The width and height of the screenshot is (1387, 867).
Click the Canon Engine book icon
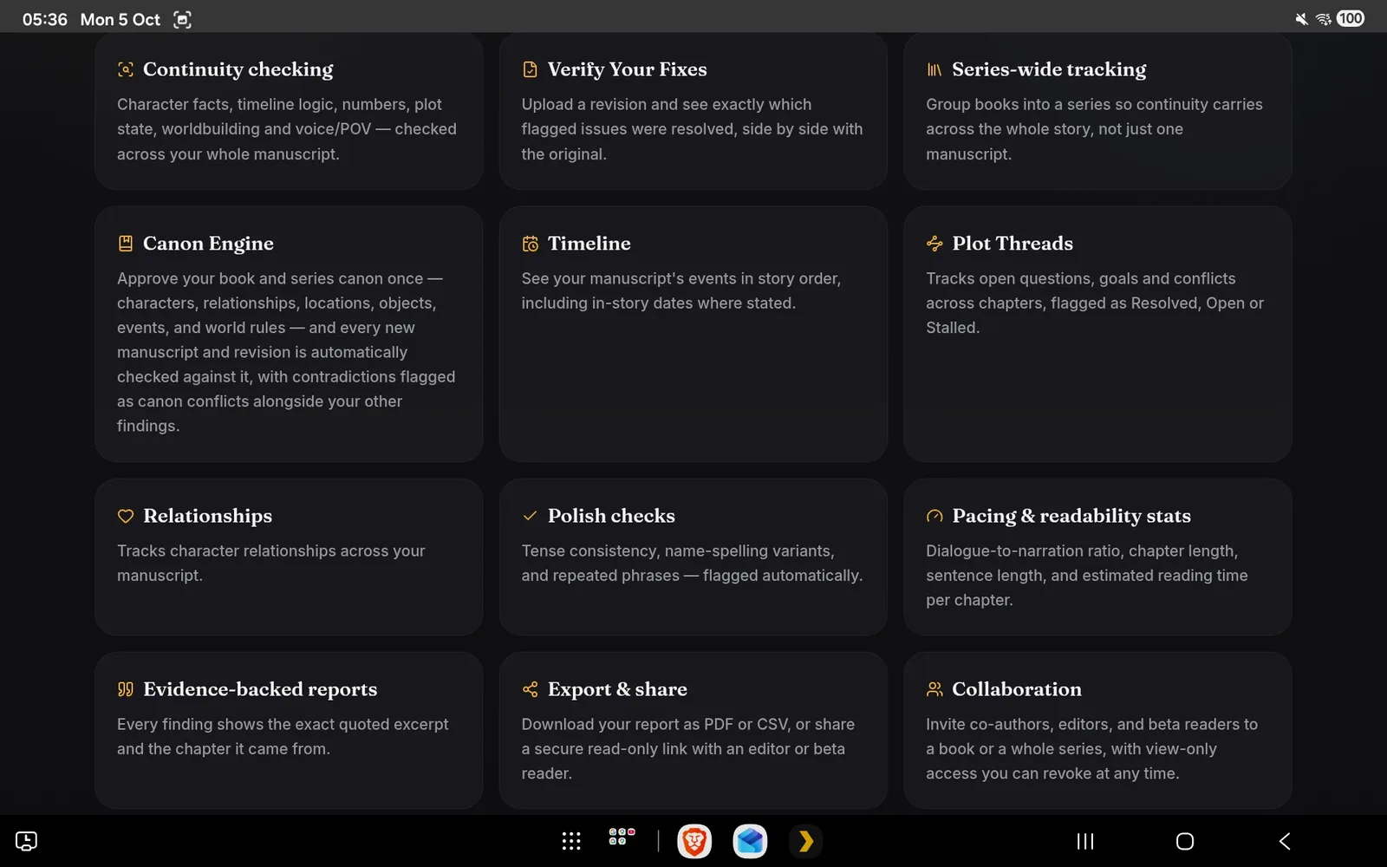click(x=126, y=244)
